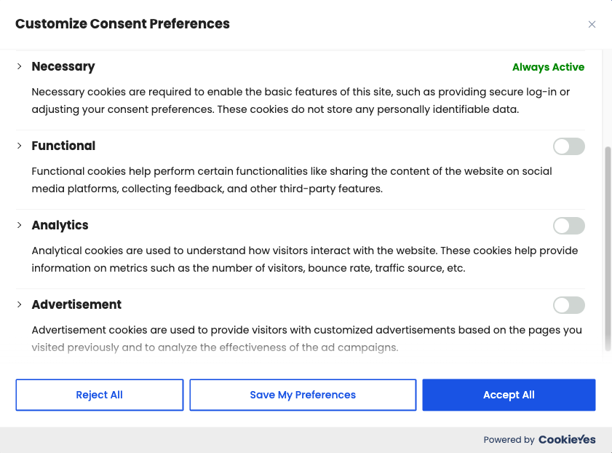Click the Analytics heading title
This screenshot has width=612, height=453.
coord(60,225)
